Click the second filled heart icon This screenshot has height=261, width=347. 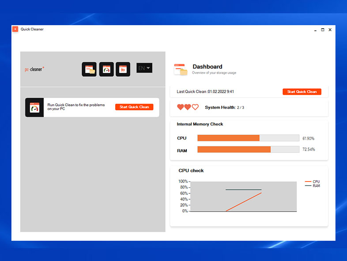188,107
